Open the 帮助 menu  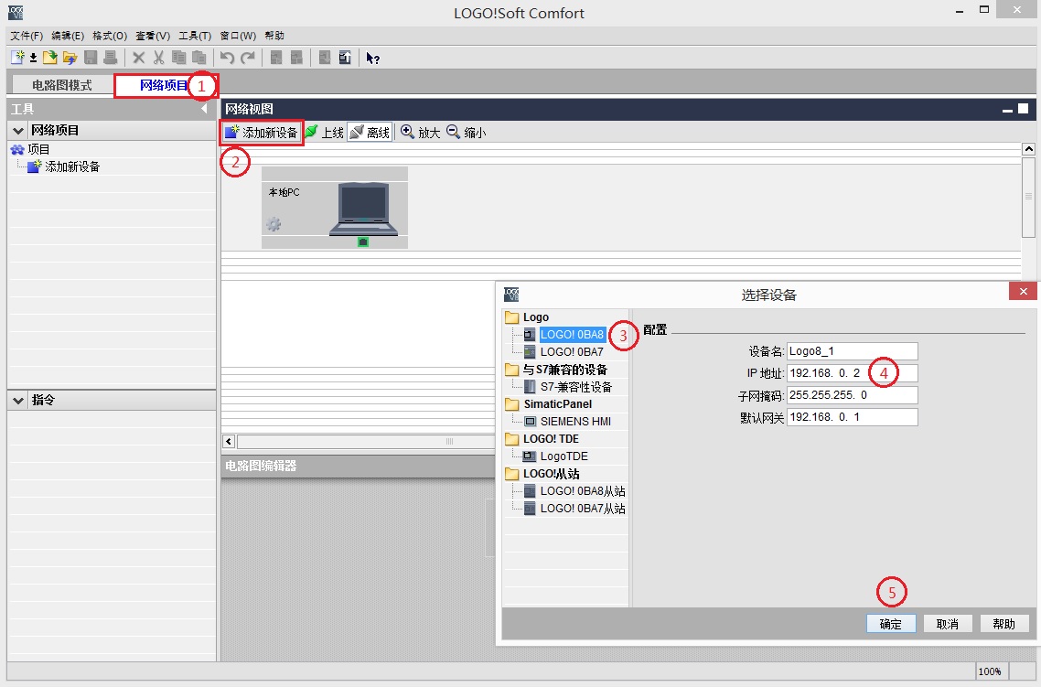pos(274,36)
